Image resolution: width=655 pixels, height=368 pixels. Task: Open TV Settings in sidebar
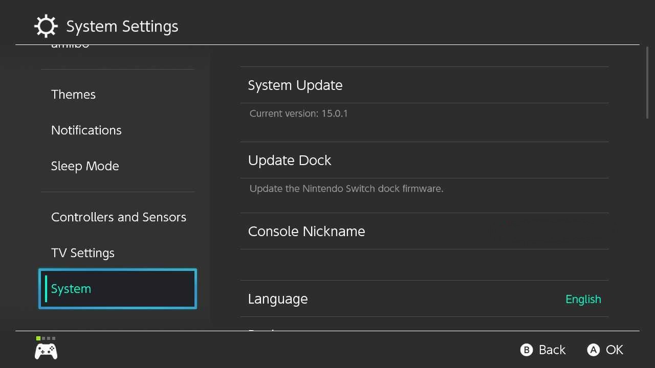82,253
